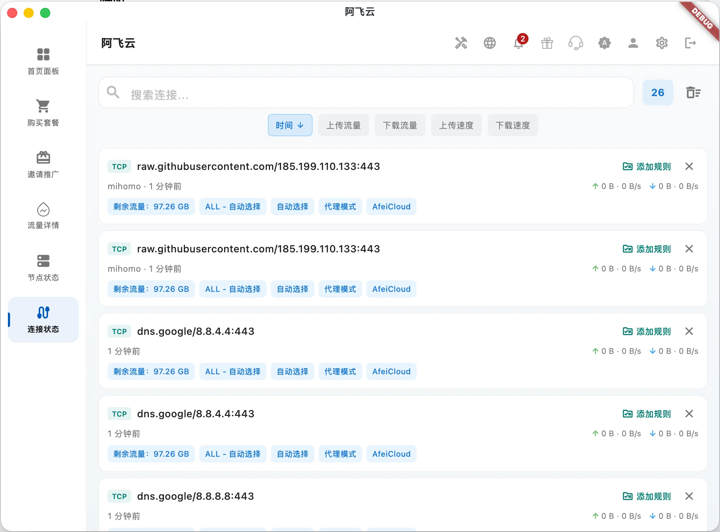Add rule for first dns.google/8.8.4.4 connection
Screen dimensions: 720x532
[647, 331]
